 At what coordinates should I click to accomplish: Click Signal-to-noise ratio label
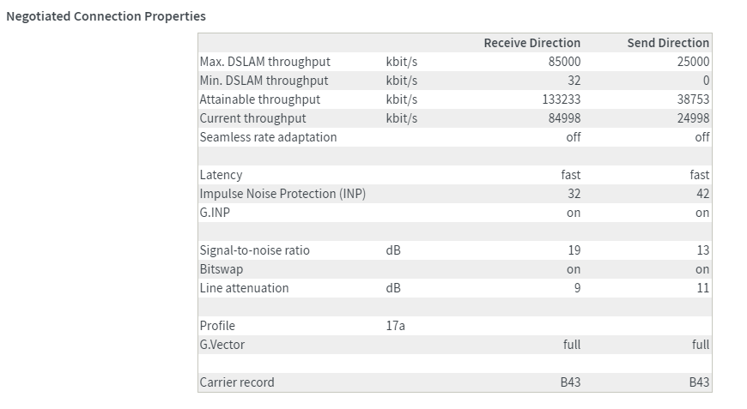[254, 250]
